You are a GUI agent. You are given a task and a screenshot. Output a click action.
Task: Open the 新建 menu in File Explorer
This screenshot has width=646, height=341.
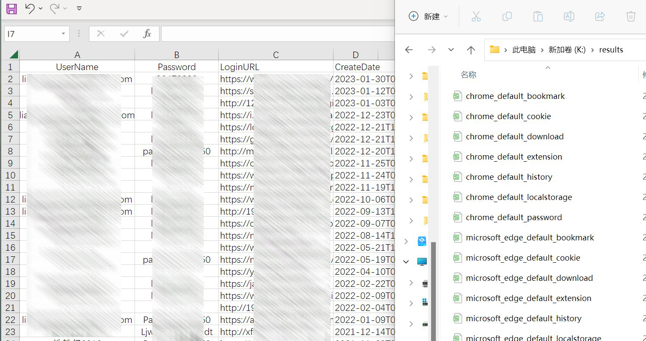pyautogui.click(x=428, y=16)
